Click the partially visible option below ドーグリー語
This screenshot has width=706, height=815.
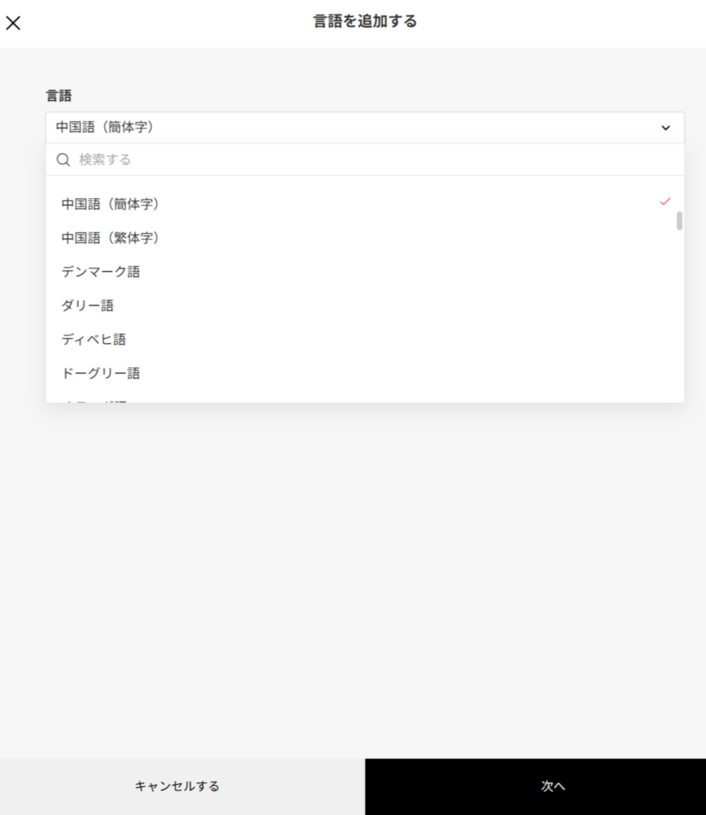(94, 399)
